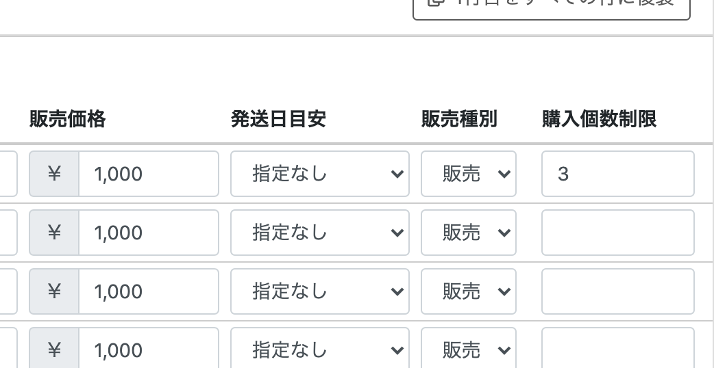Open the fourth row 販売種別 dropdown
The height and width of the screenshot is (368, 714).
[x=469, y=350]
